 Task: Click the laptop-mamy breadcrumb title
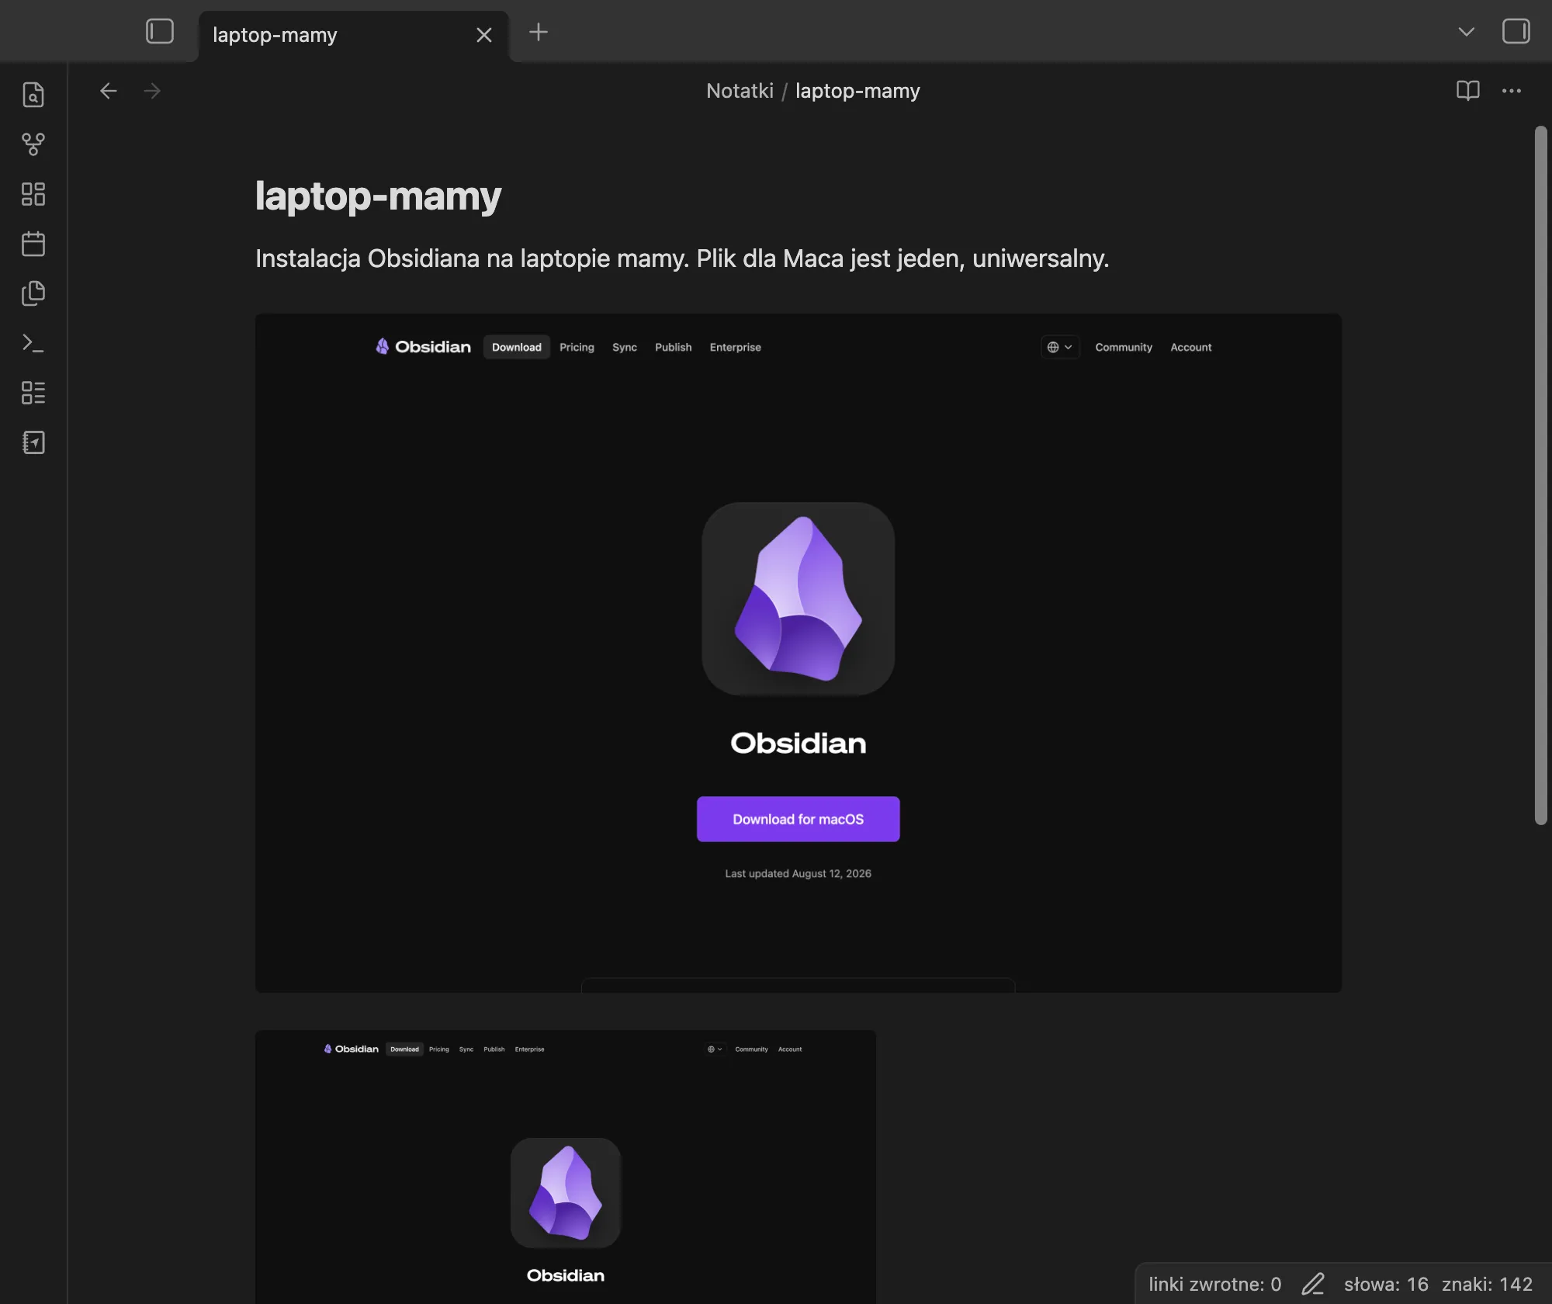click(x=857, y=91)
